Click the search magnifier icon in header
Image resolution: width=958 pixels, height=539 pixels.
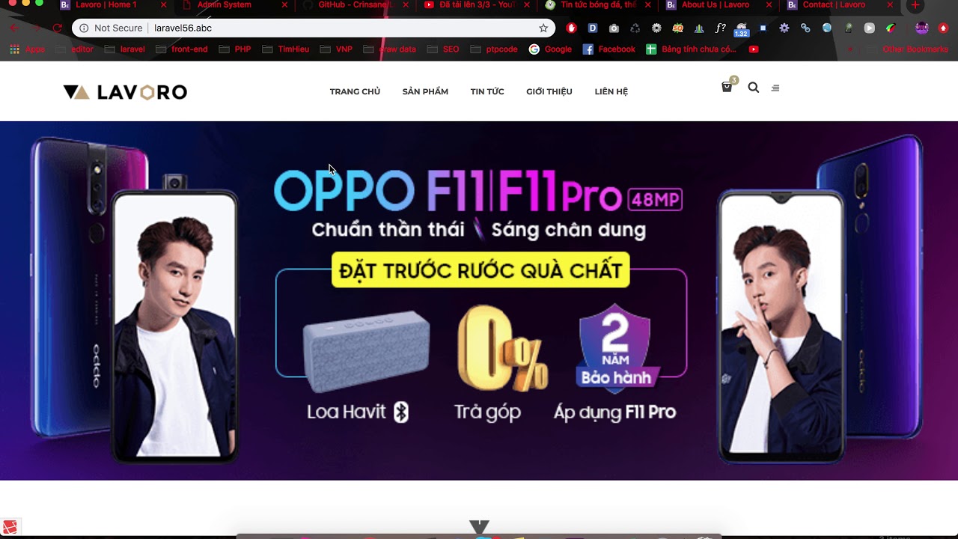[754, 88]
